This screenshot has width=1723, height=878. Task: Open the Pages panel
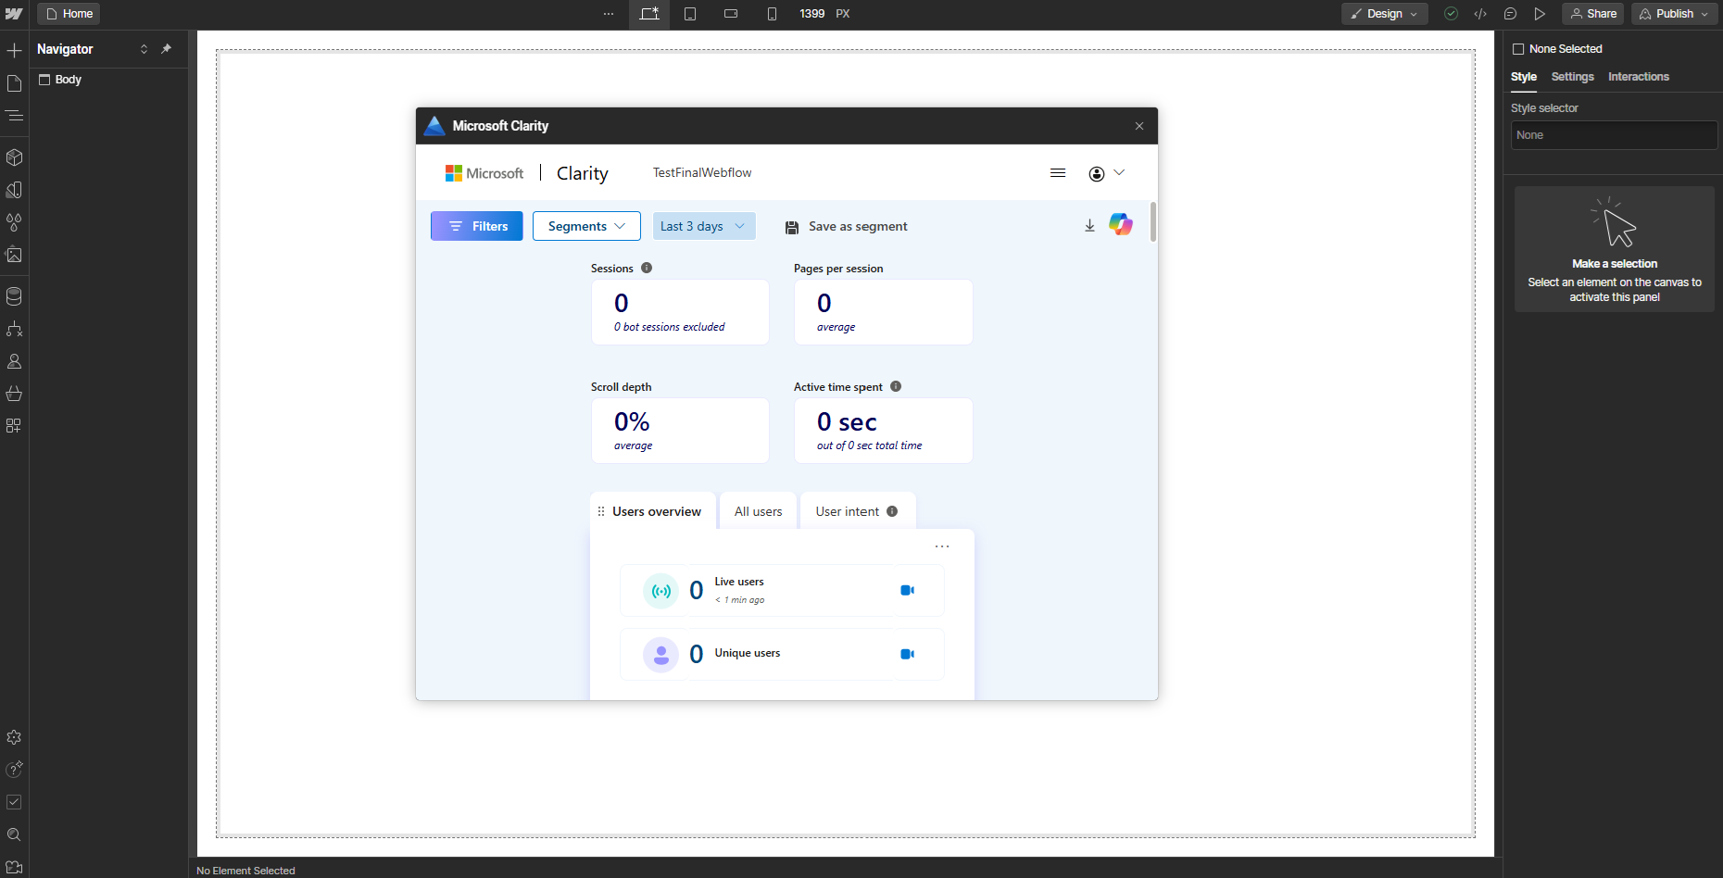click(x=15, y=82)
